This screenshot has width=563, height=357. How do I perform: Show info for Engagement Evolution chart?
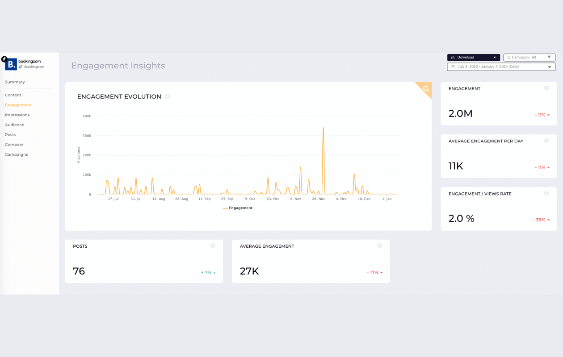[167, 96]
